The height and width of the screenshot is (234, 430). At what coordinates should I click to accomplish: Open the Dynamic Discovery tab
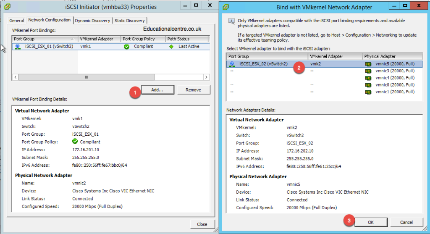pyautogui.click(x=92, y=21)
